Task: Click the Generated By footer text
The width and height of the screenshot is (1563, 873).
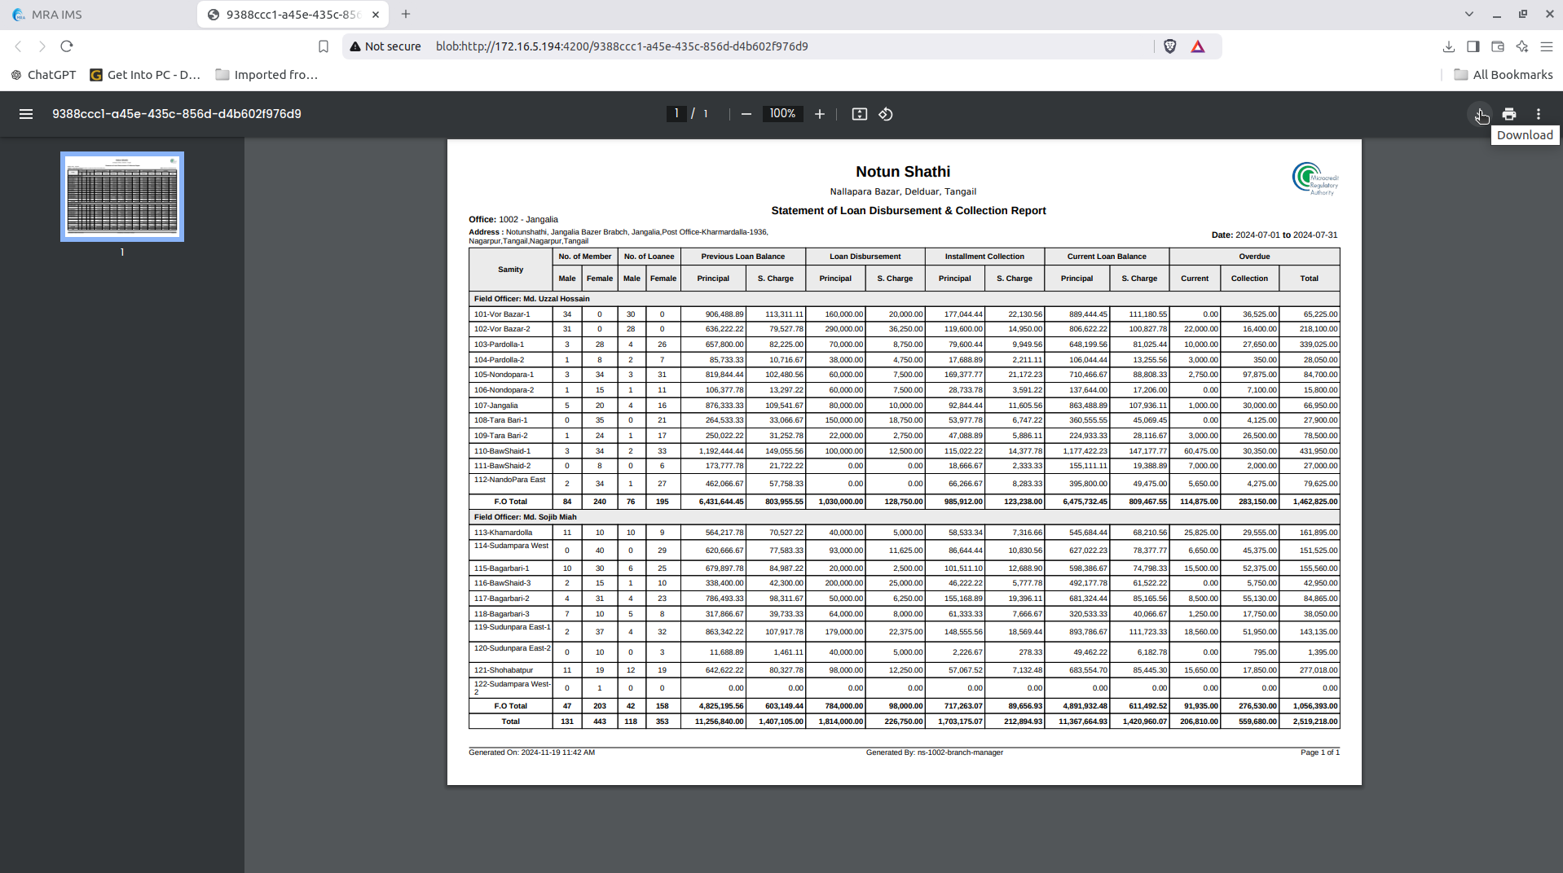Action: point(934,752)
